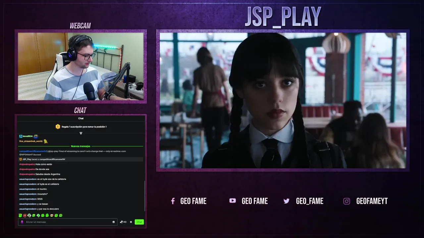Click the webcam feed thumbnail
424x238 pixels.
pyautogui.click(x=80, y=66)
